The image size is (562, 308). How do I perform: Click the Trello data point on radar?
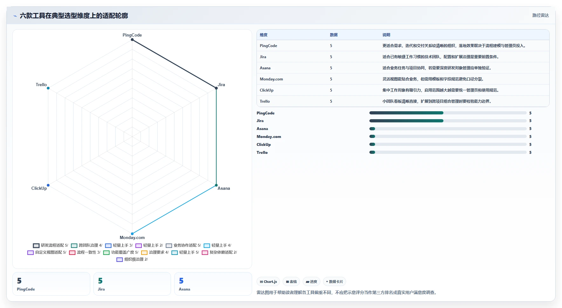pos(48,88)
